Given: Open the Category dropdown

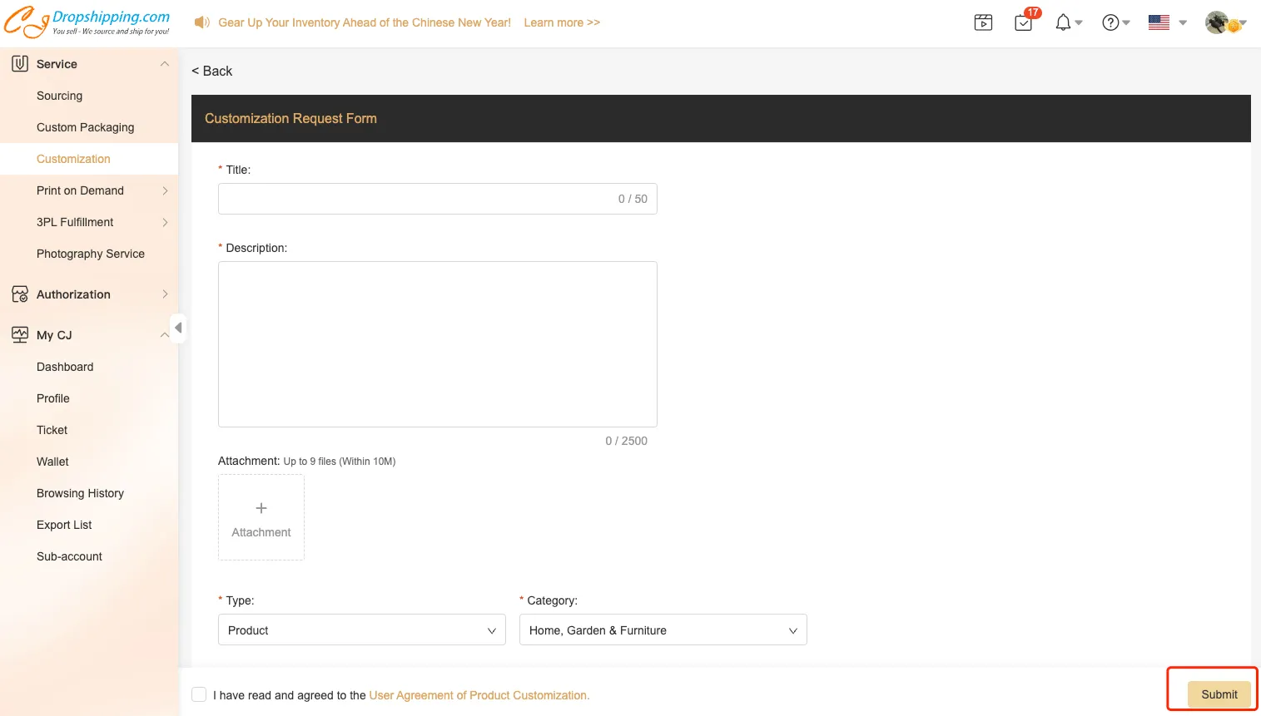Looking at the screenshot, I should click(x=663, y=630).
